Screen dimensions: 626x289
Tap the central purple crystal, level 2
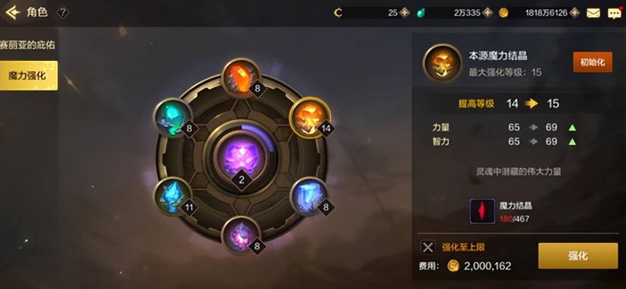click(x=241, y=156)
